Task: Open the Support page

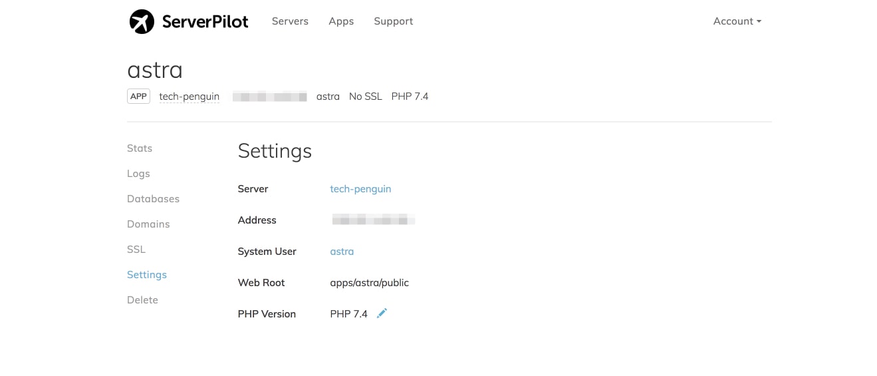Action: tap(394, 21)
